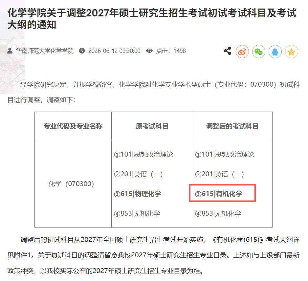Click ②201|英语（一） in original subjects column

tap(138, 174)
